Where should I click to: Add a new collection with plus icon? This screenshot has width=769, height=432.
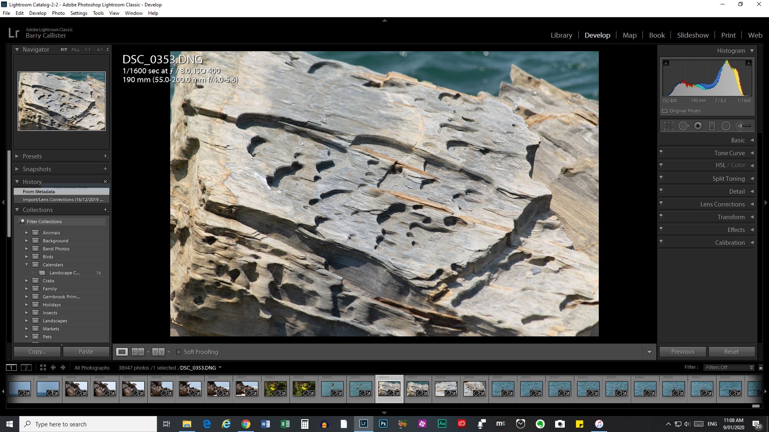tap(105, 210)
